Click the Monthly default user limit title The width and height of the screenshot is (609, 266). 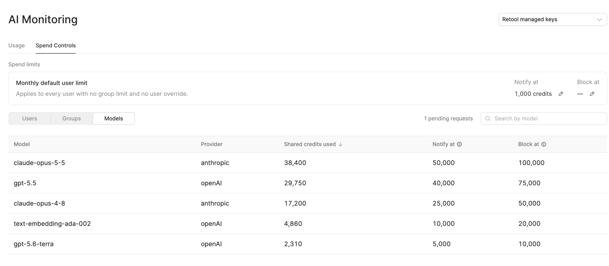[x=52, y=83]
